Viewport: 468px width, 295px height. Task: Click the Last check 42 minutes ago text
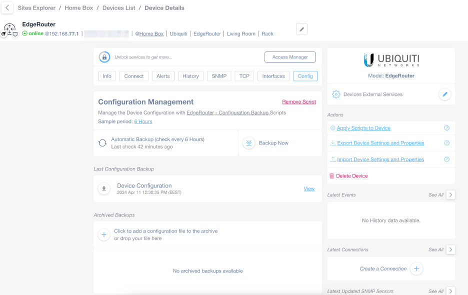click(x=142, y=147)
